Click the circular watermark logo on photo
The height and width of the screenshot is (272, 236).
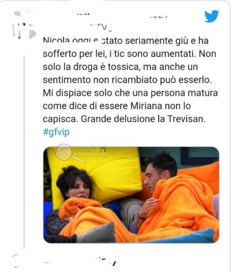coord(64,153)
